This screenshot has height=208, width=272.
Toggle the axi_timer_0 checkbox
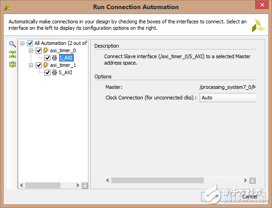38,50
